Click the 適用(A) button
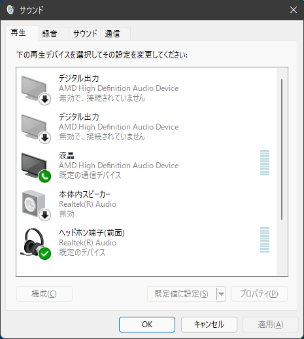 point(271,325)
